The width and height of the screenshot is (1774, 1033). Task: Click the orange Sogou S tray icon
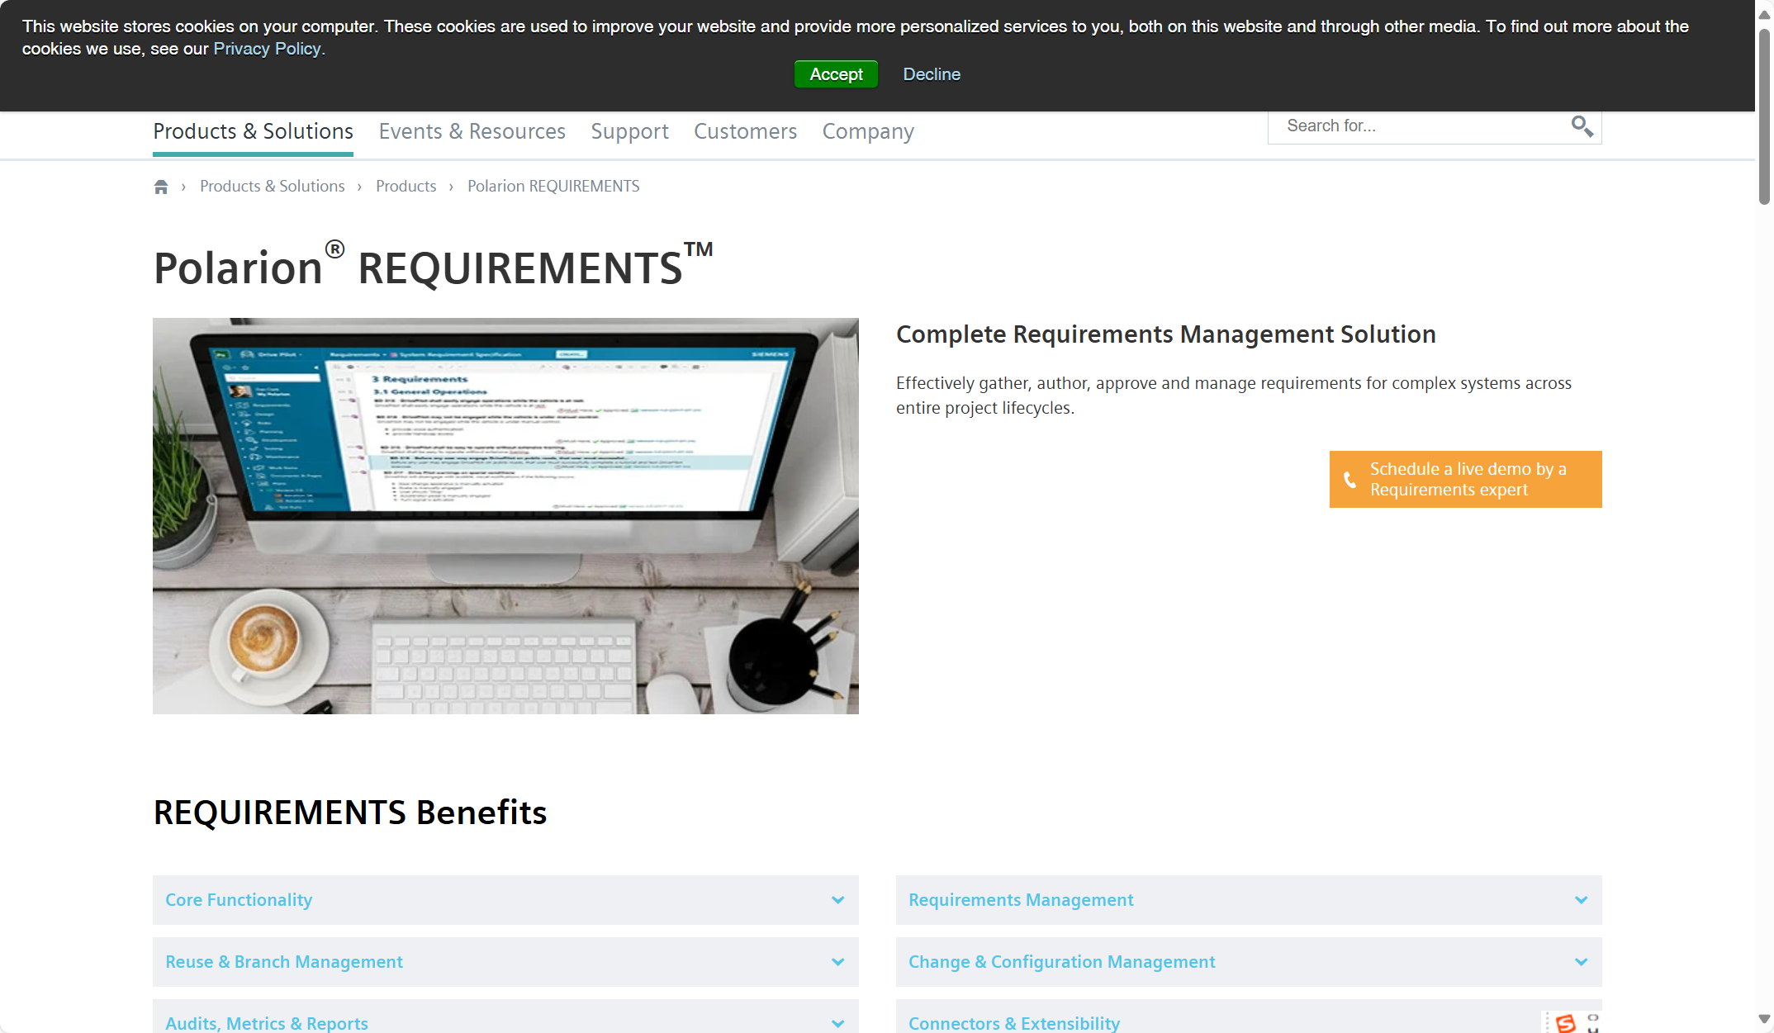point(1565,1023)
